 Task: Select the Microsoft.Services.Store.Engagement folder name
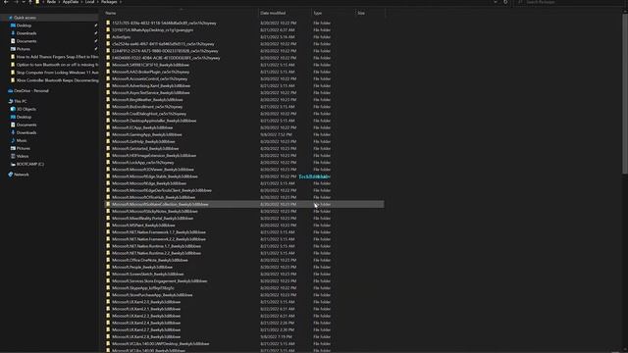point(159,281)
